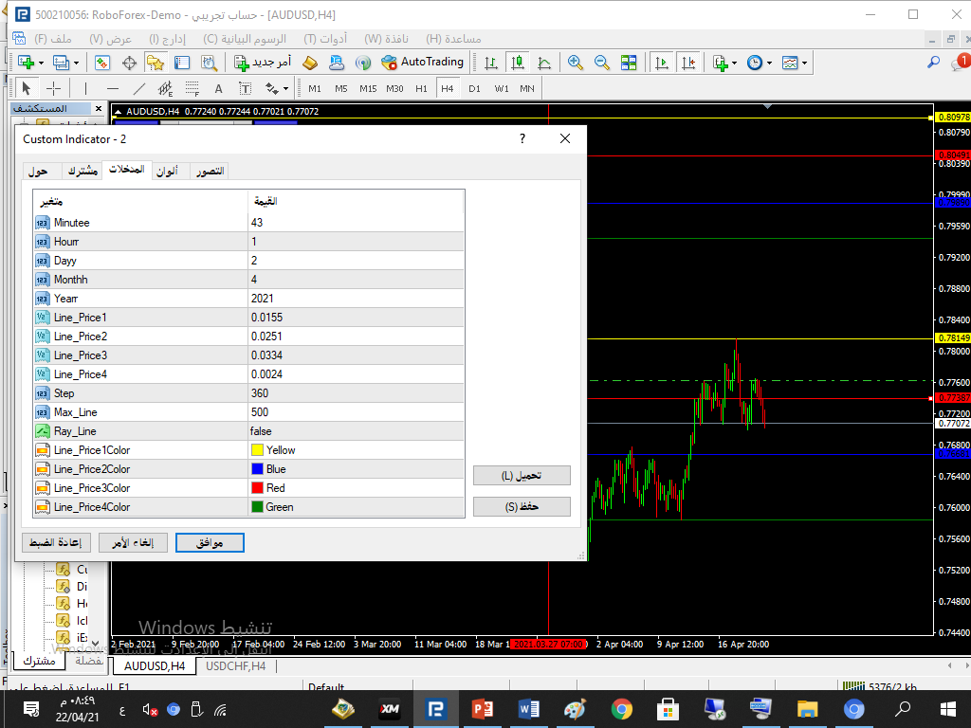Viewport: 971px width, 728px height.
Task: Toggle the Data Window crosshair icon
Action: pos(129,63)
